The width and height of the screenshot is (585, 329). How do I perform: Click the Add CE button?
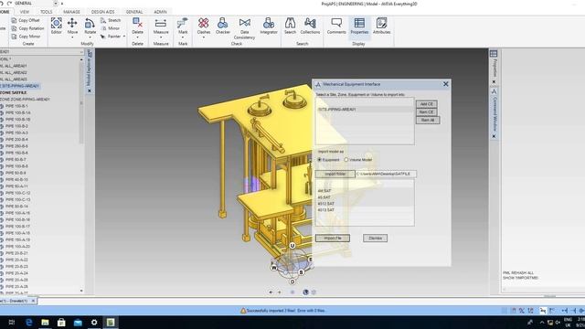coord(427,104)
